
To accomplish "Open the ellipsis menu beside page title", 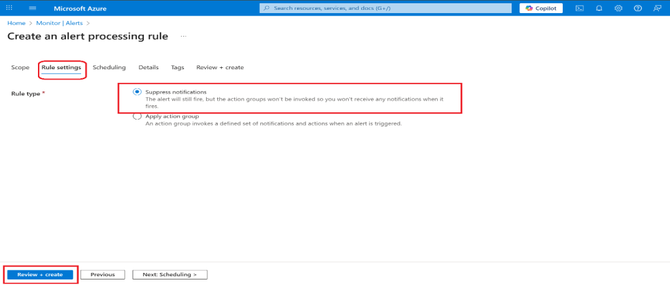I will tap(184, 37).
